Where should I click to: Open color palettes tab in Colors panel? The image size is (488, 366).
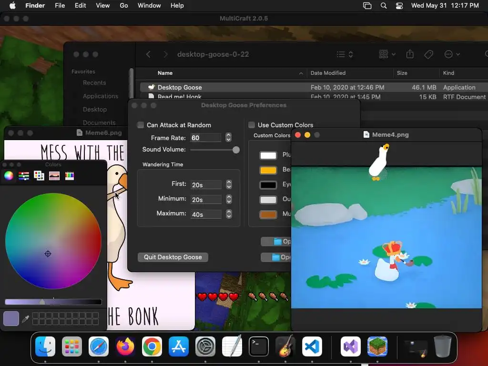click(39, 176)
